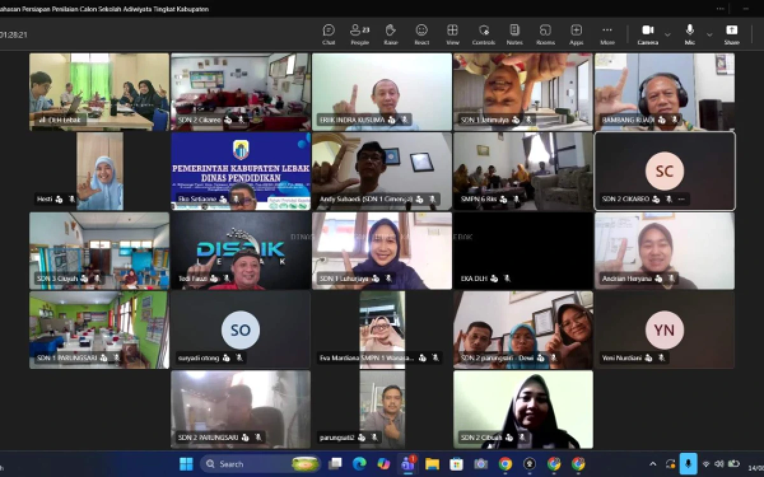Click the "Eko Setiaone" name label
The image size is (764, 477).
point(197,199)
